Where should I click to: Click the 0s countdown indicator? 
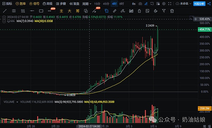(x=134, y=4)
